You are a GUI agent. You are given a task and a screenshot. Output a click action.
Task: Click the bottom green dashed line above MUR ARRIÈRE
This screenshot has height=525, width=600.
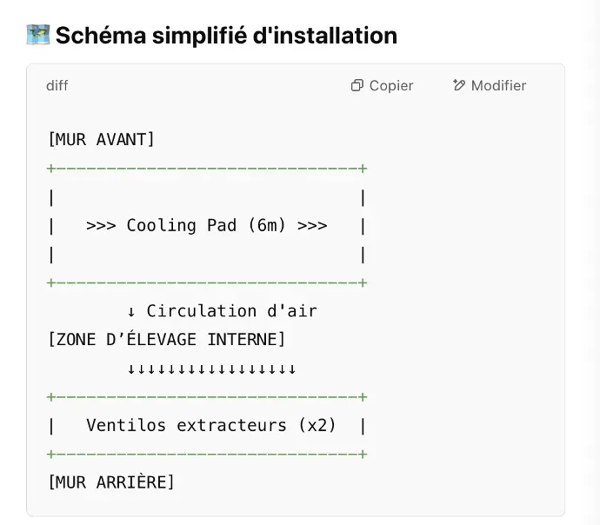tap(207, 454)
